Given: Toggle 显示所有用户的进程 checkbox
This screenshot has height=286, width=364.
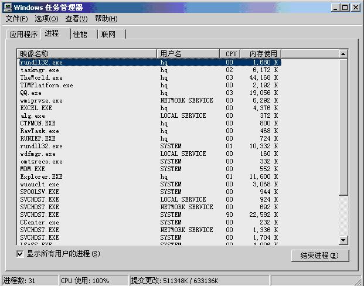Looking at the screenshot, I should click(x=20, y=254).
